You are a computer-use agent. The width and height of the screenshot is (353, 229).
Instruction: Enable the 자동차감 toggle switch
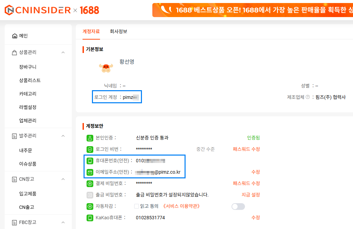click(238, 207)
